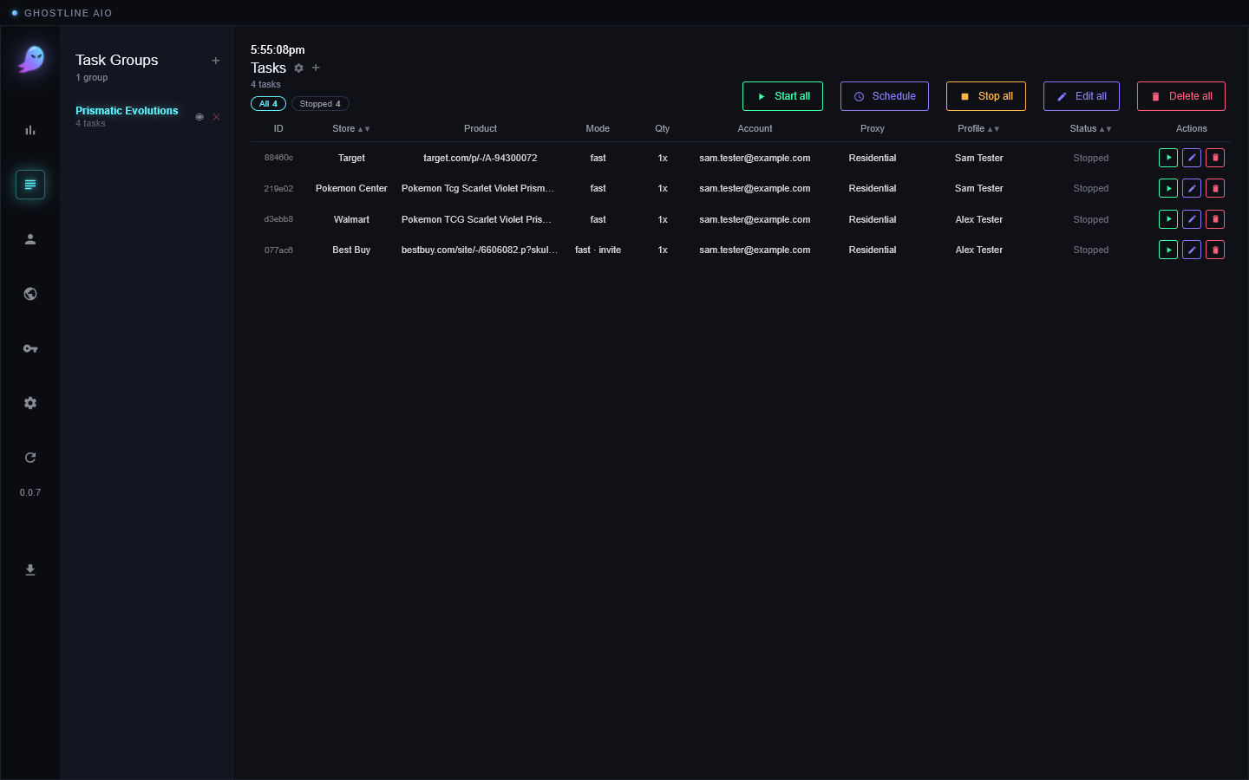Start the Pokemon Center task

coord(1168,188)
